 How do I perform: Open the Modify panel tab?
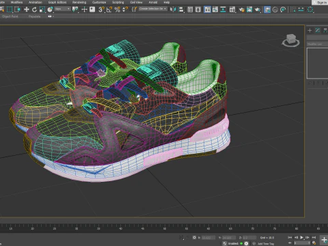pos(318,30)
